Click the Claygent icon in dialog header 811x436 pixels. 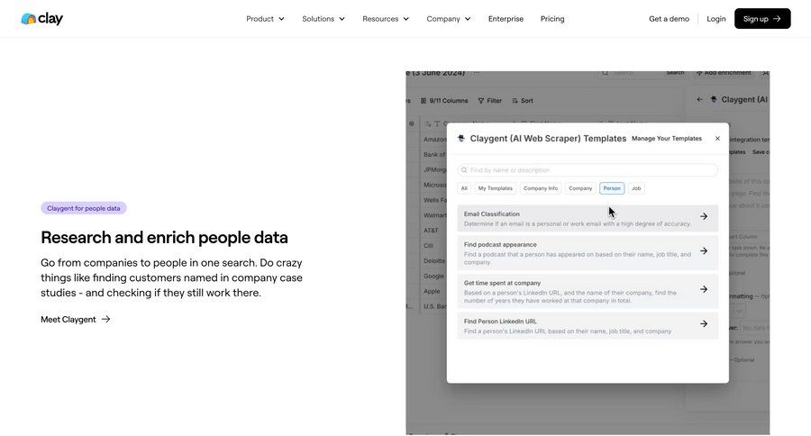pyautogui.click(x=461, y=138)
